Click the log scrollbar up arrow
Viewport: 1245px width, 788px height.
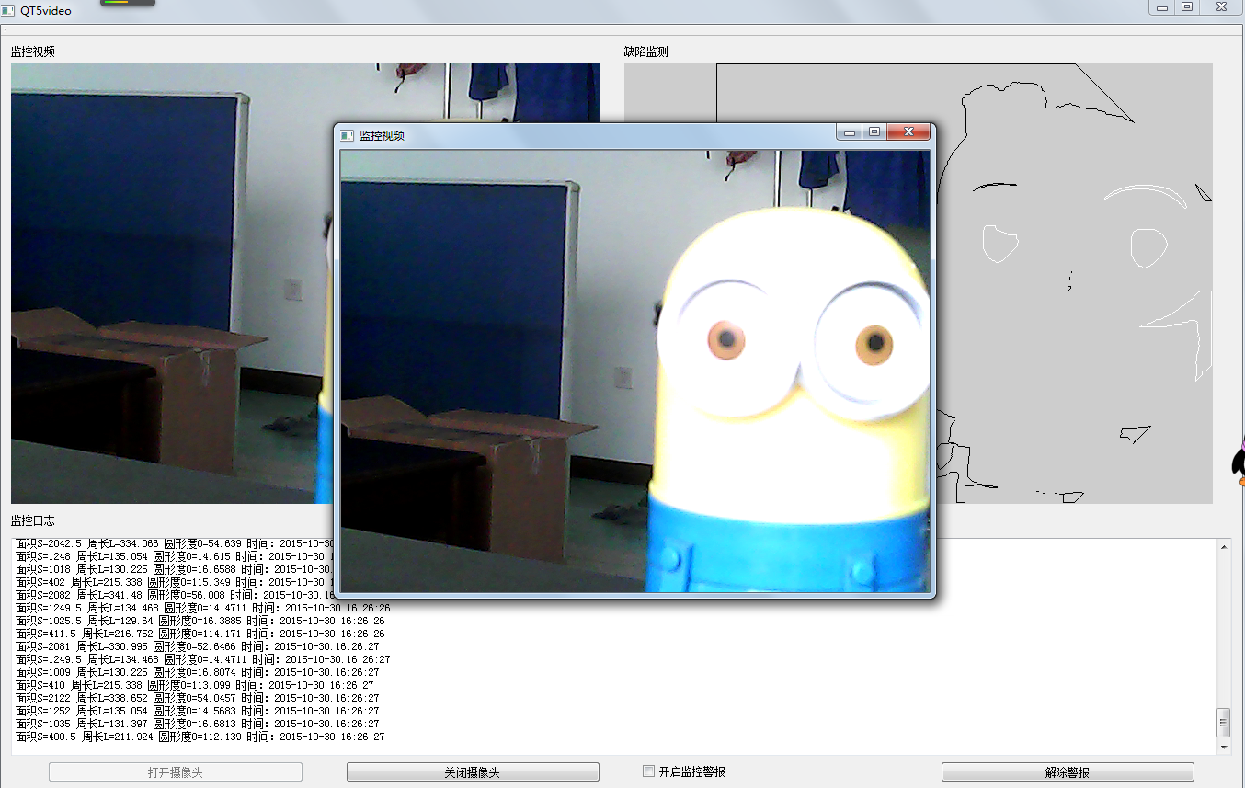(x=1223, y=547)
